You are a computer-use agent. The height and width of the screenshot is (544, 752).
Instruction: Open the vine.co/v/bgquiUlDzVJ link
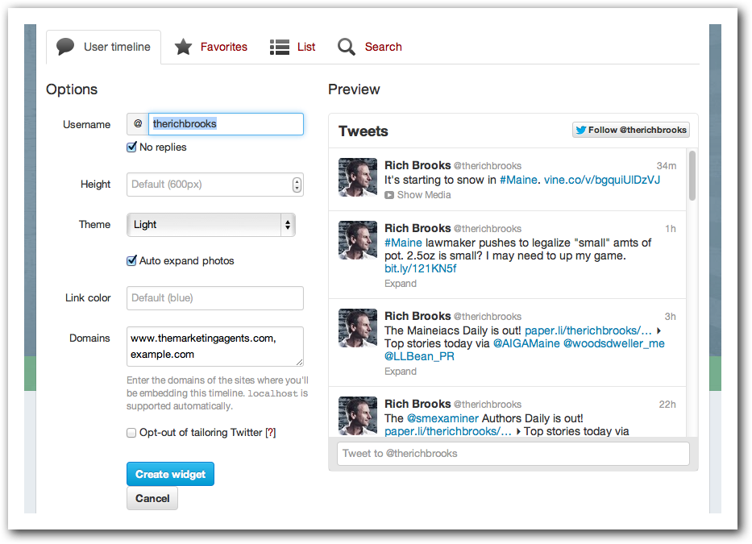[602, 180]
